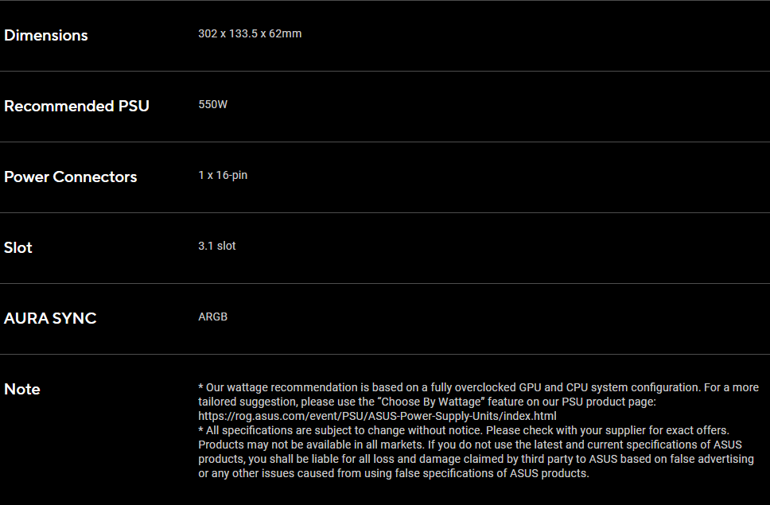Click the wattage recommendation note's first line
770x505 pixels.
click(478, 388)
